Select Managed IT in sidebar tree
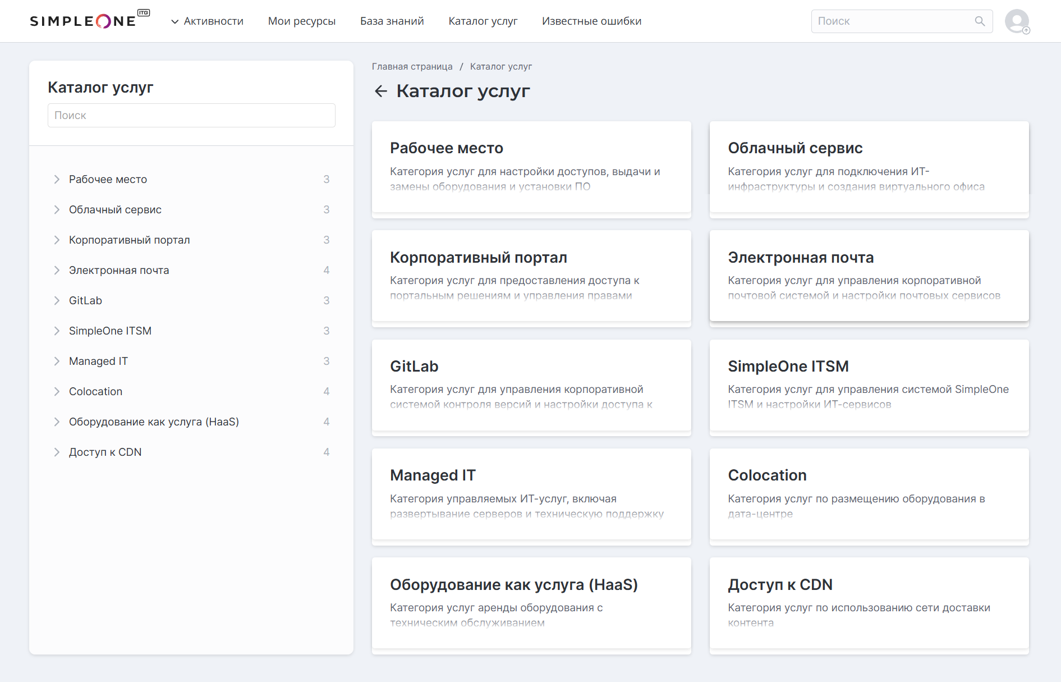The width and height of the screenshot is (1061, 682). pyautogui.click(x=98, y=361)
